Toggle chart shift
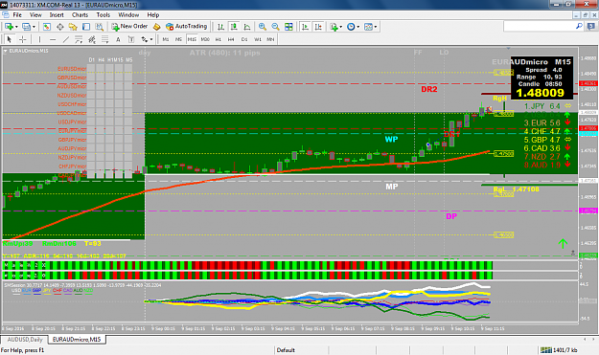The image size is (599, 355). coord(318,27)
